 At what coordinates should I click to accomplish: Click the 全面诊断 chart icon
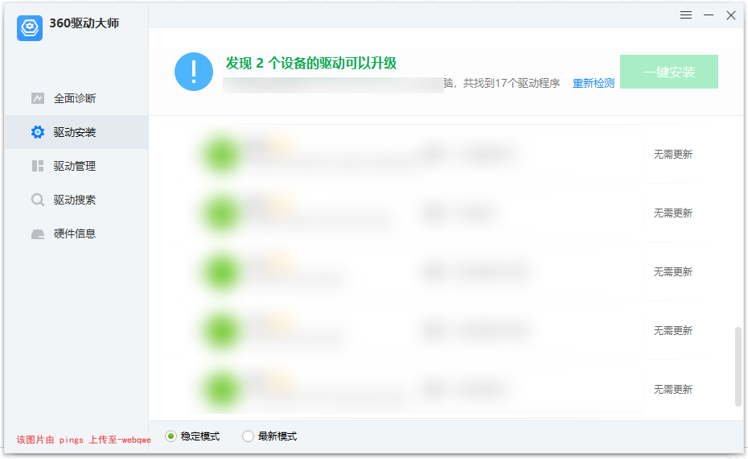pos(38,98)
